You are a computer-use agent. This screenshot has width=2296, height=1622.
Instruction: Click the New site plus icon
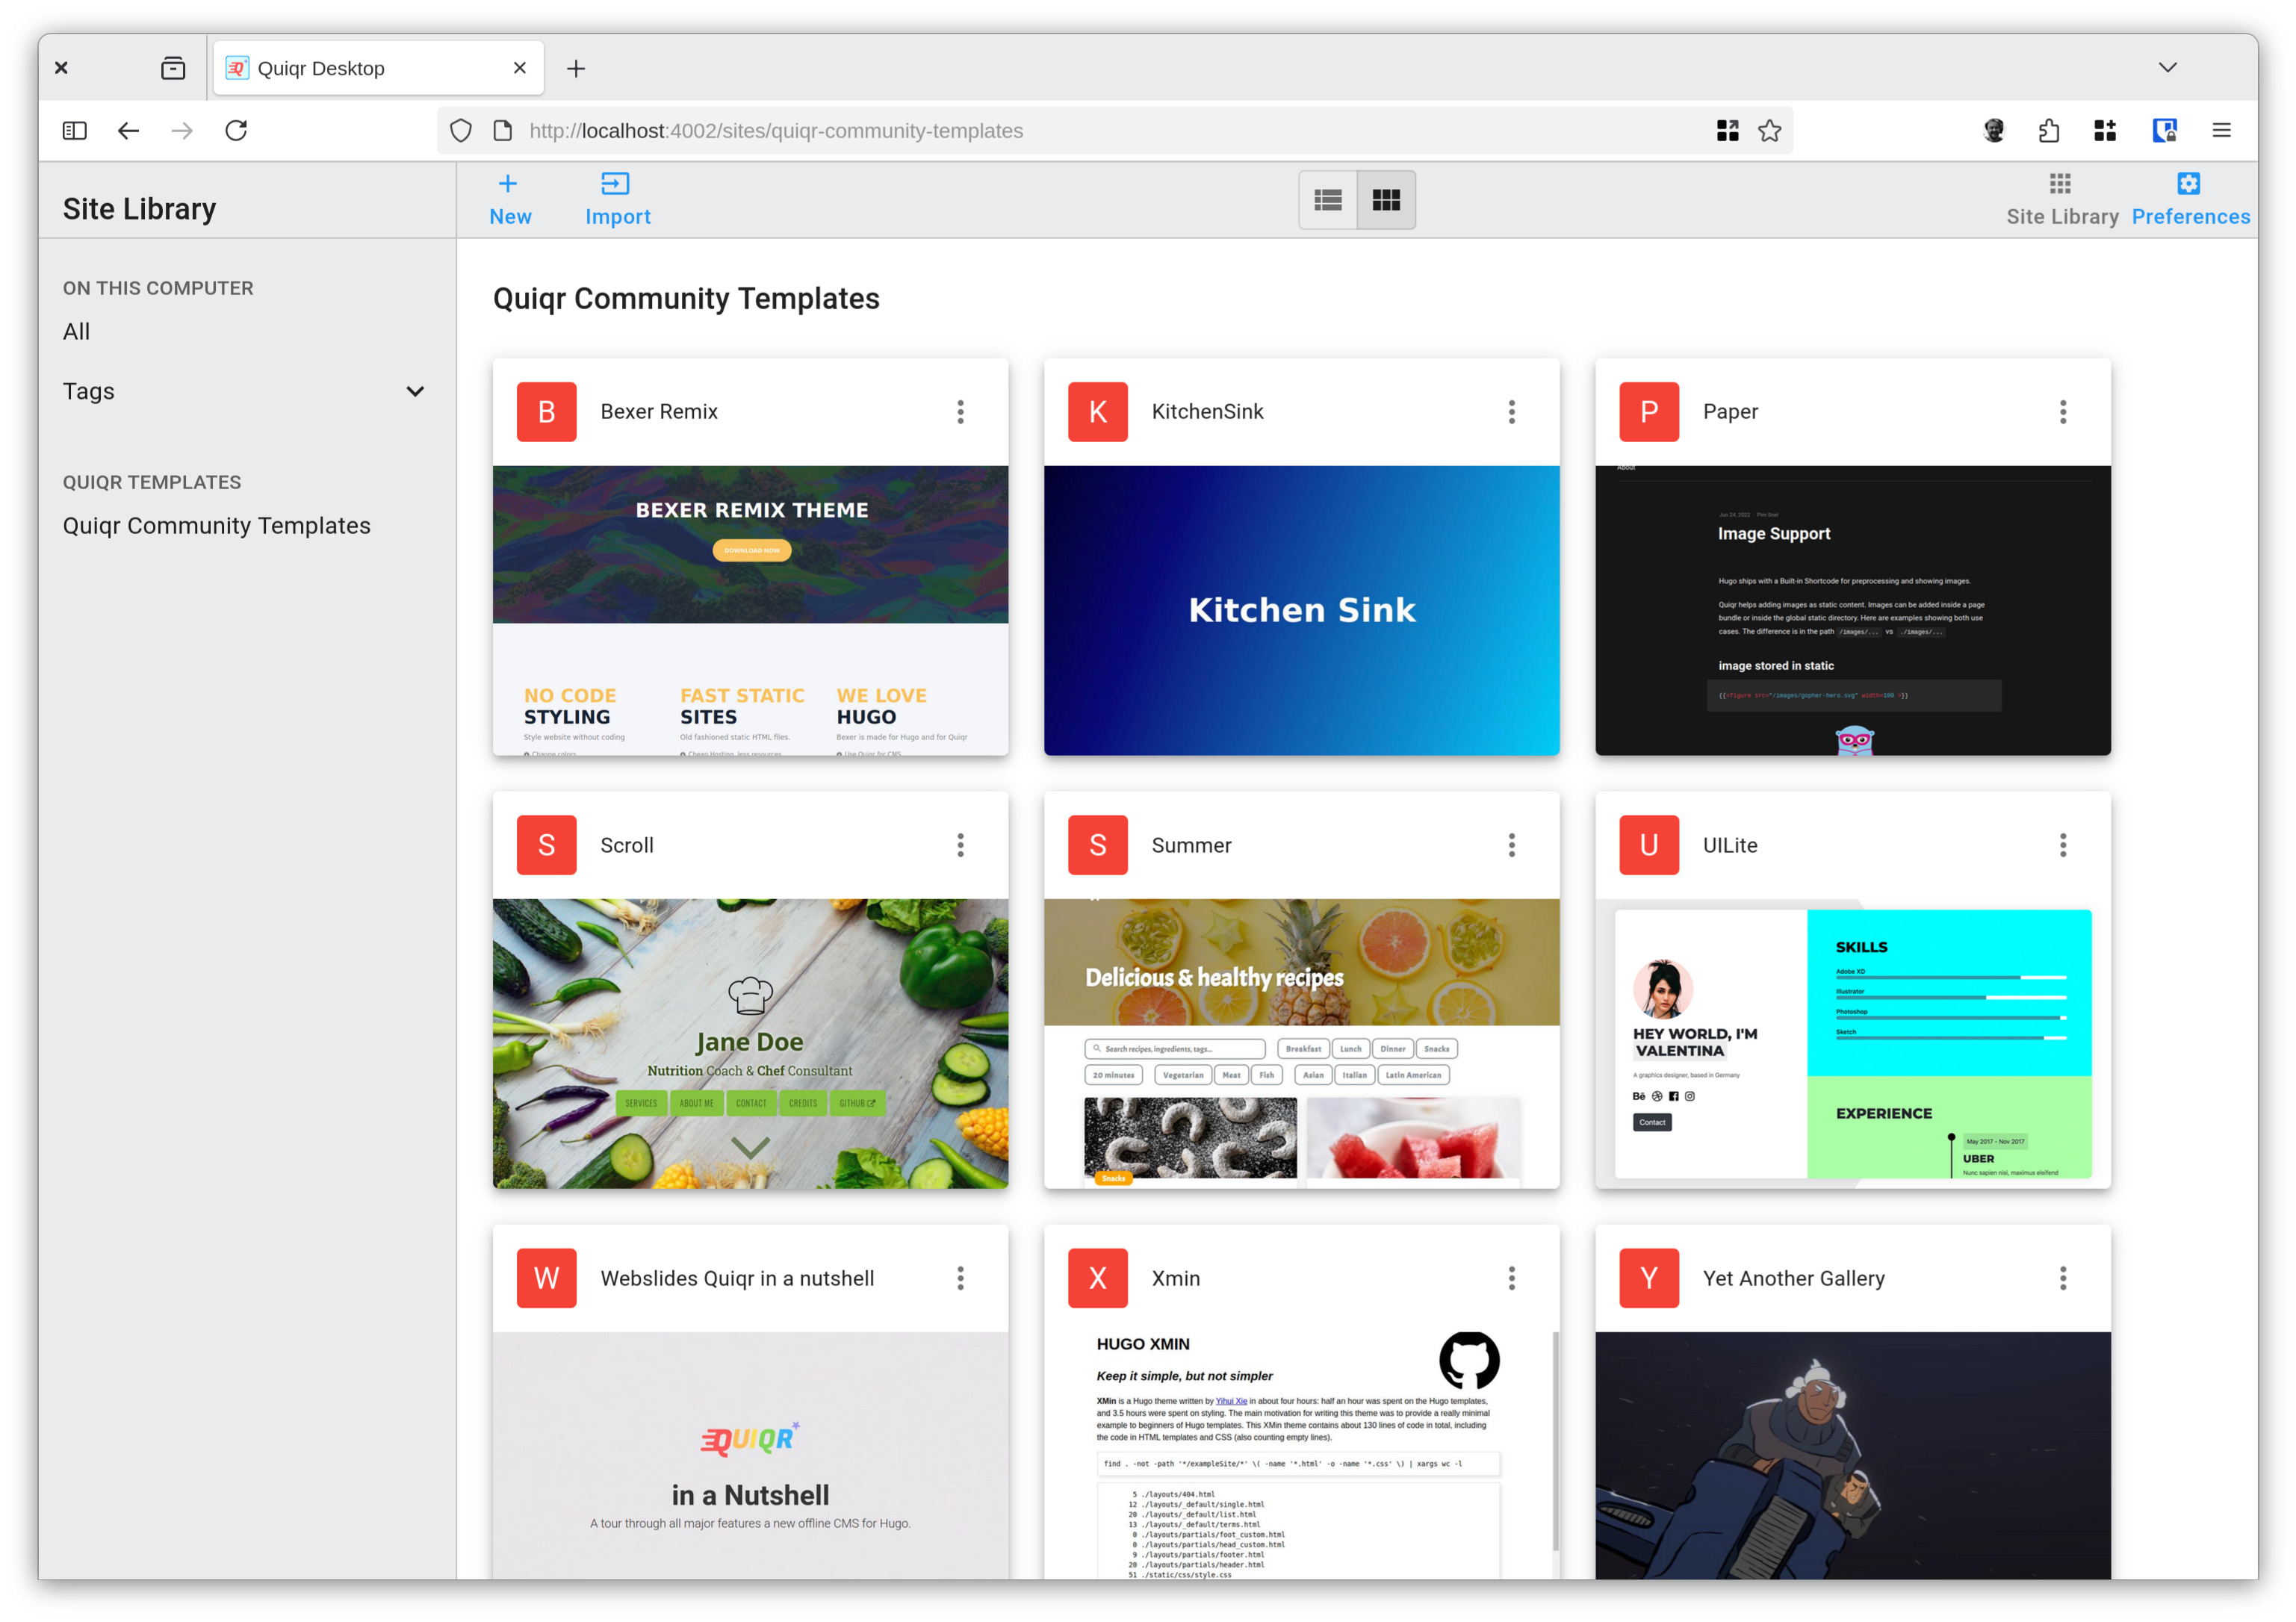508,184
